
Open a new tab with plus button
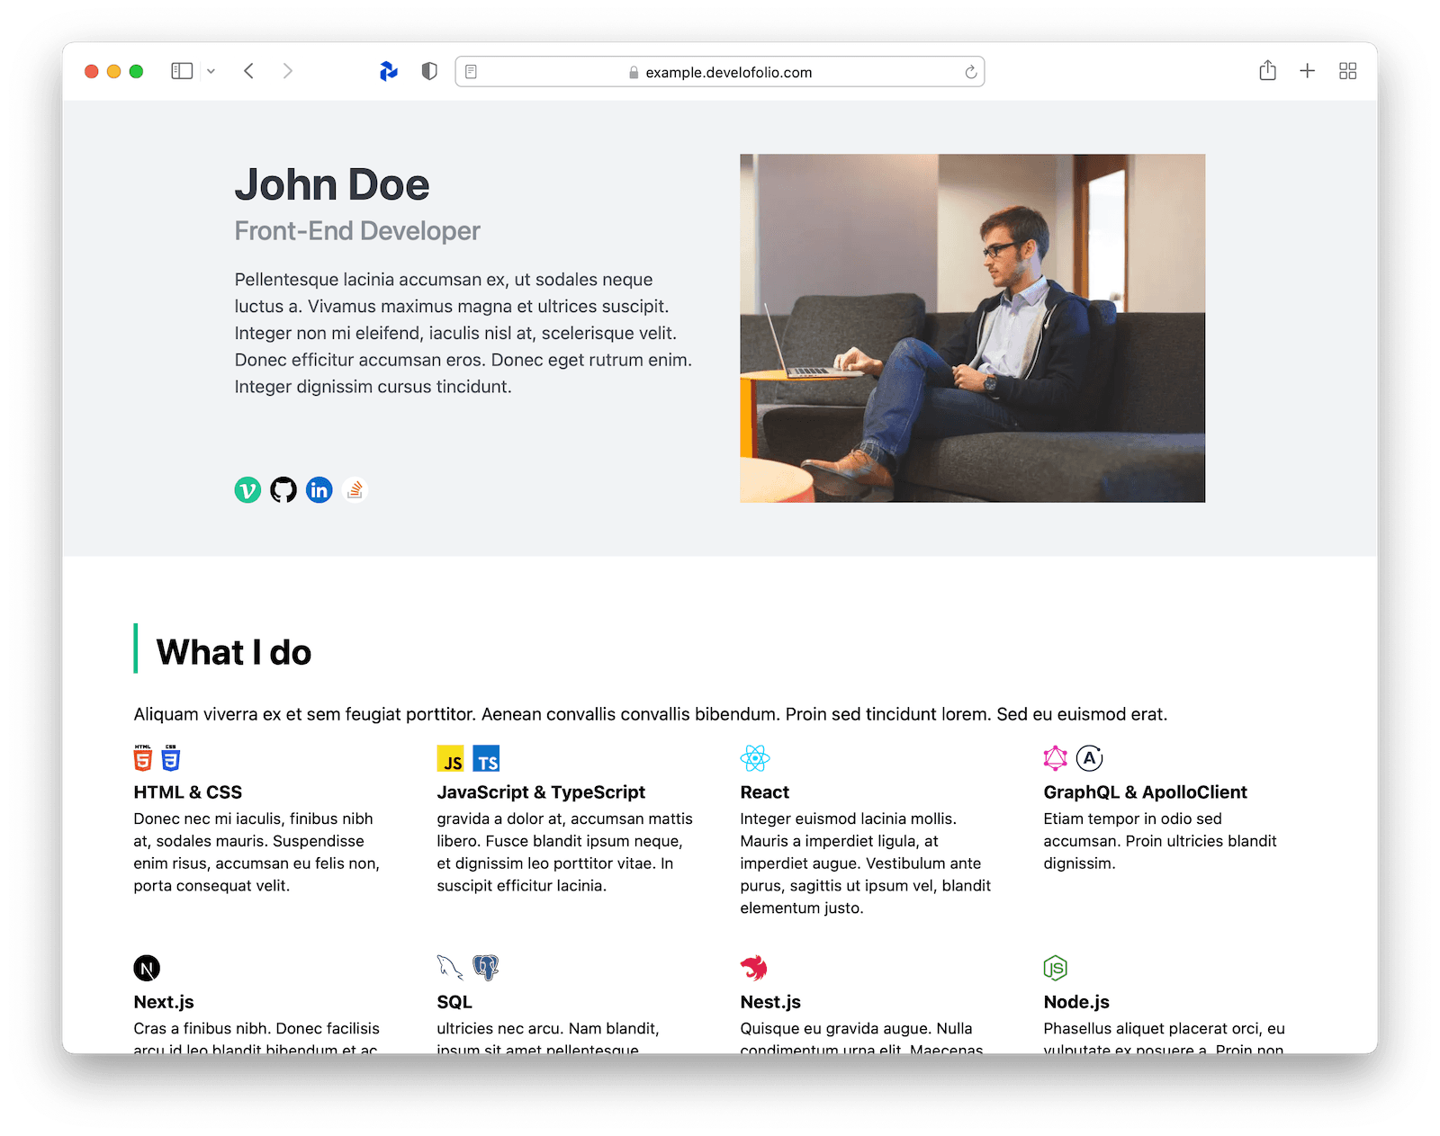[1308, 71]
